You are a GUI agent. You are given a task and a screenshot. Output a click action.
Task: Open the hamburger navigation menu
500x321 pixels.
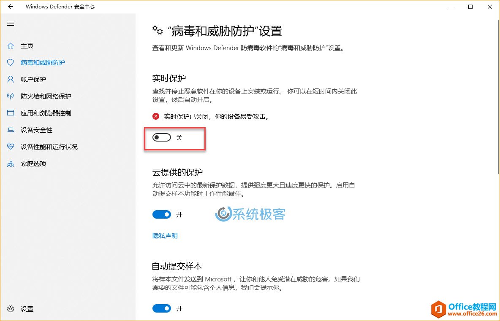(11, 24)
